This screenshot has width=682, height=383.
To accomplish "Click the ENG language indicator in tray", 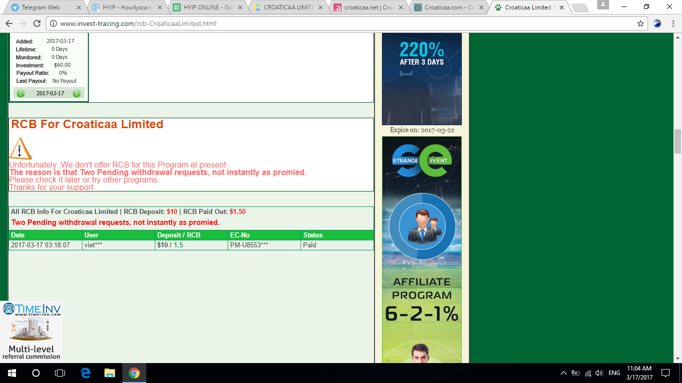I will [614, 373].
